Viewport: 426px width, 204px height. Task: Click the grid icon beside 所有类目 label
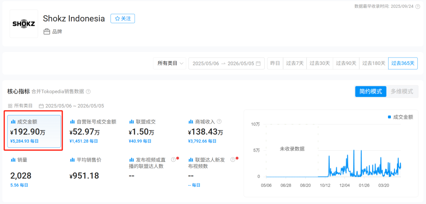10,106
